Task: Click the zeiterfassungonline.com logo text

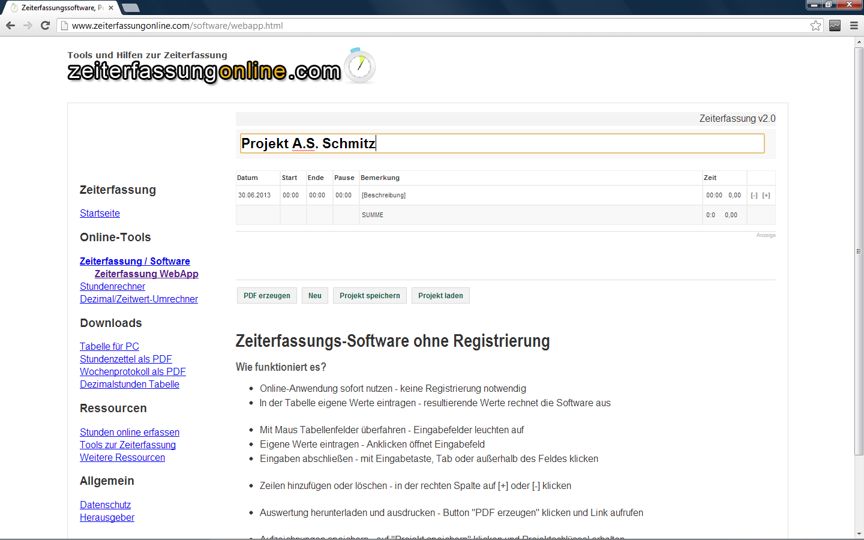Action: coord(204,71)
